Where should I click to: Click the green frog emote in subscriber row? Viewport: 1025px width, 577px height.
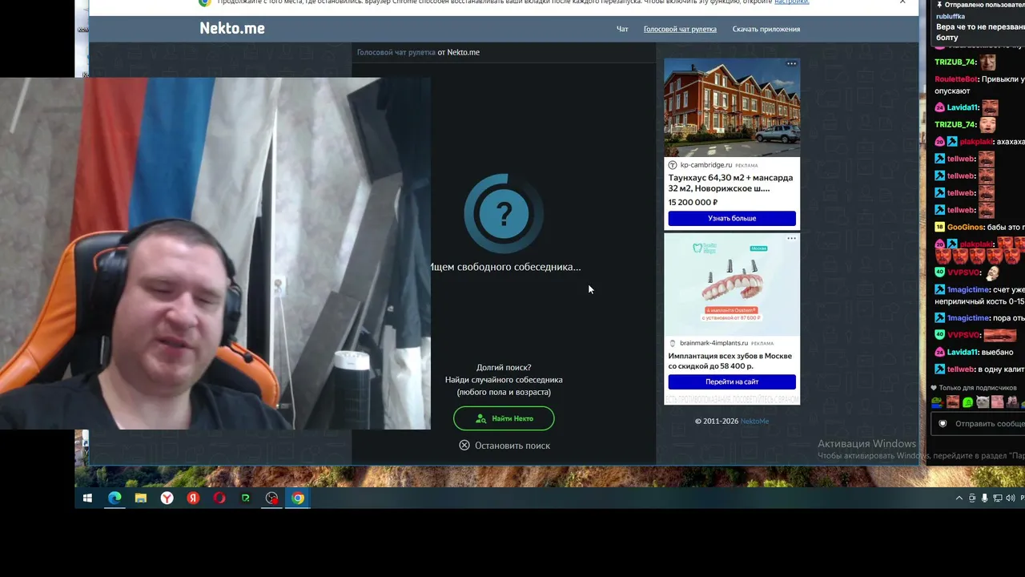968,402
